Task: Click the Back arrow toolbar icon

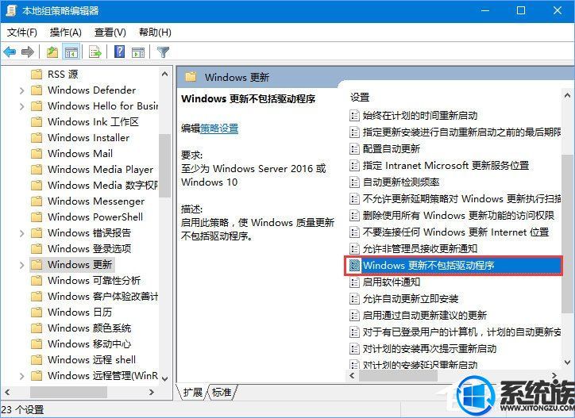Action: tap(10, 52)
